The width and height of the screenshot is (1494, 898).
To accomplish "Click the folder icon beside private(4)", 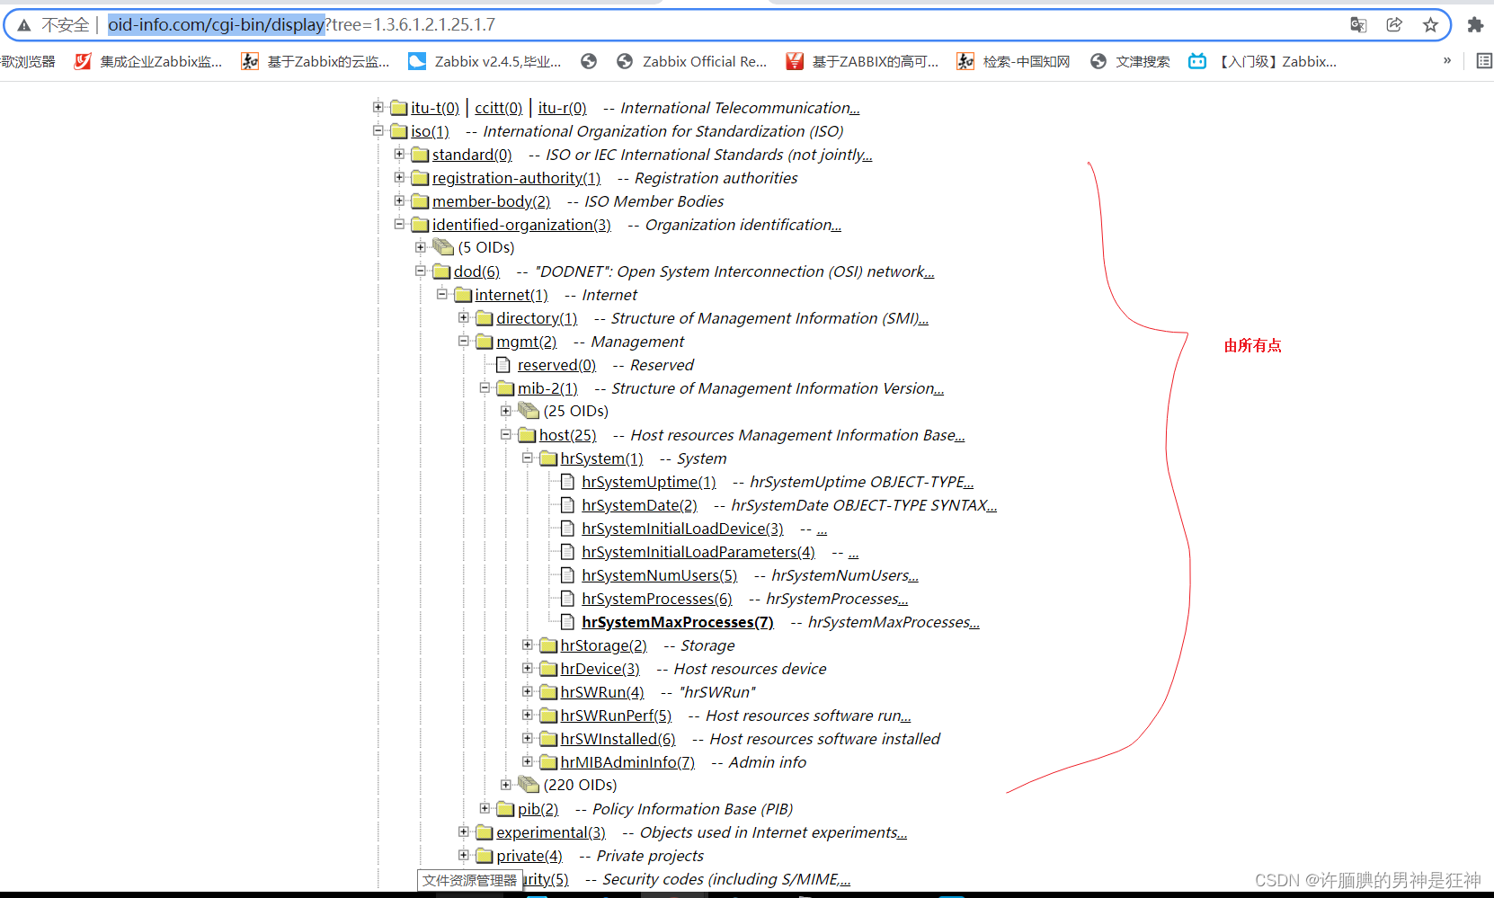I will click(485, 856).
